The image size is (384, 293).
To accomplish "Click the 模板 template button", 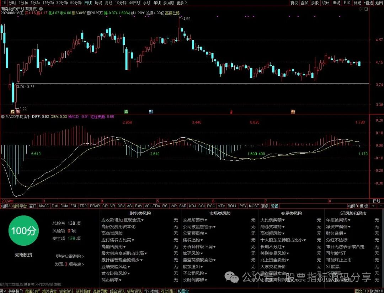I will [x=364, y=206].
